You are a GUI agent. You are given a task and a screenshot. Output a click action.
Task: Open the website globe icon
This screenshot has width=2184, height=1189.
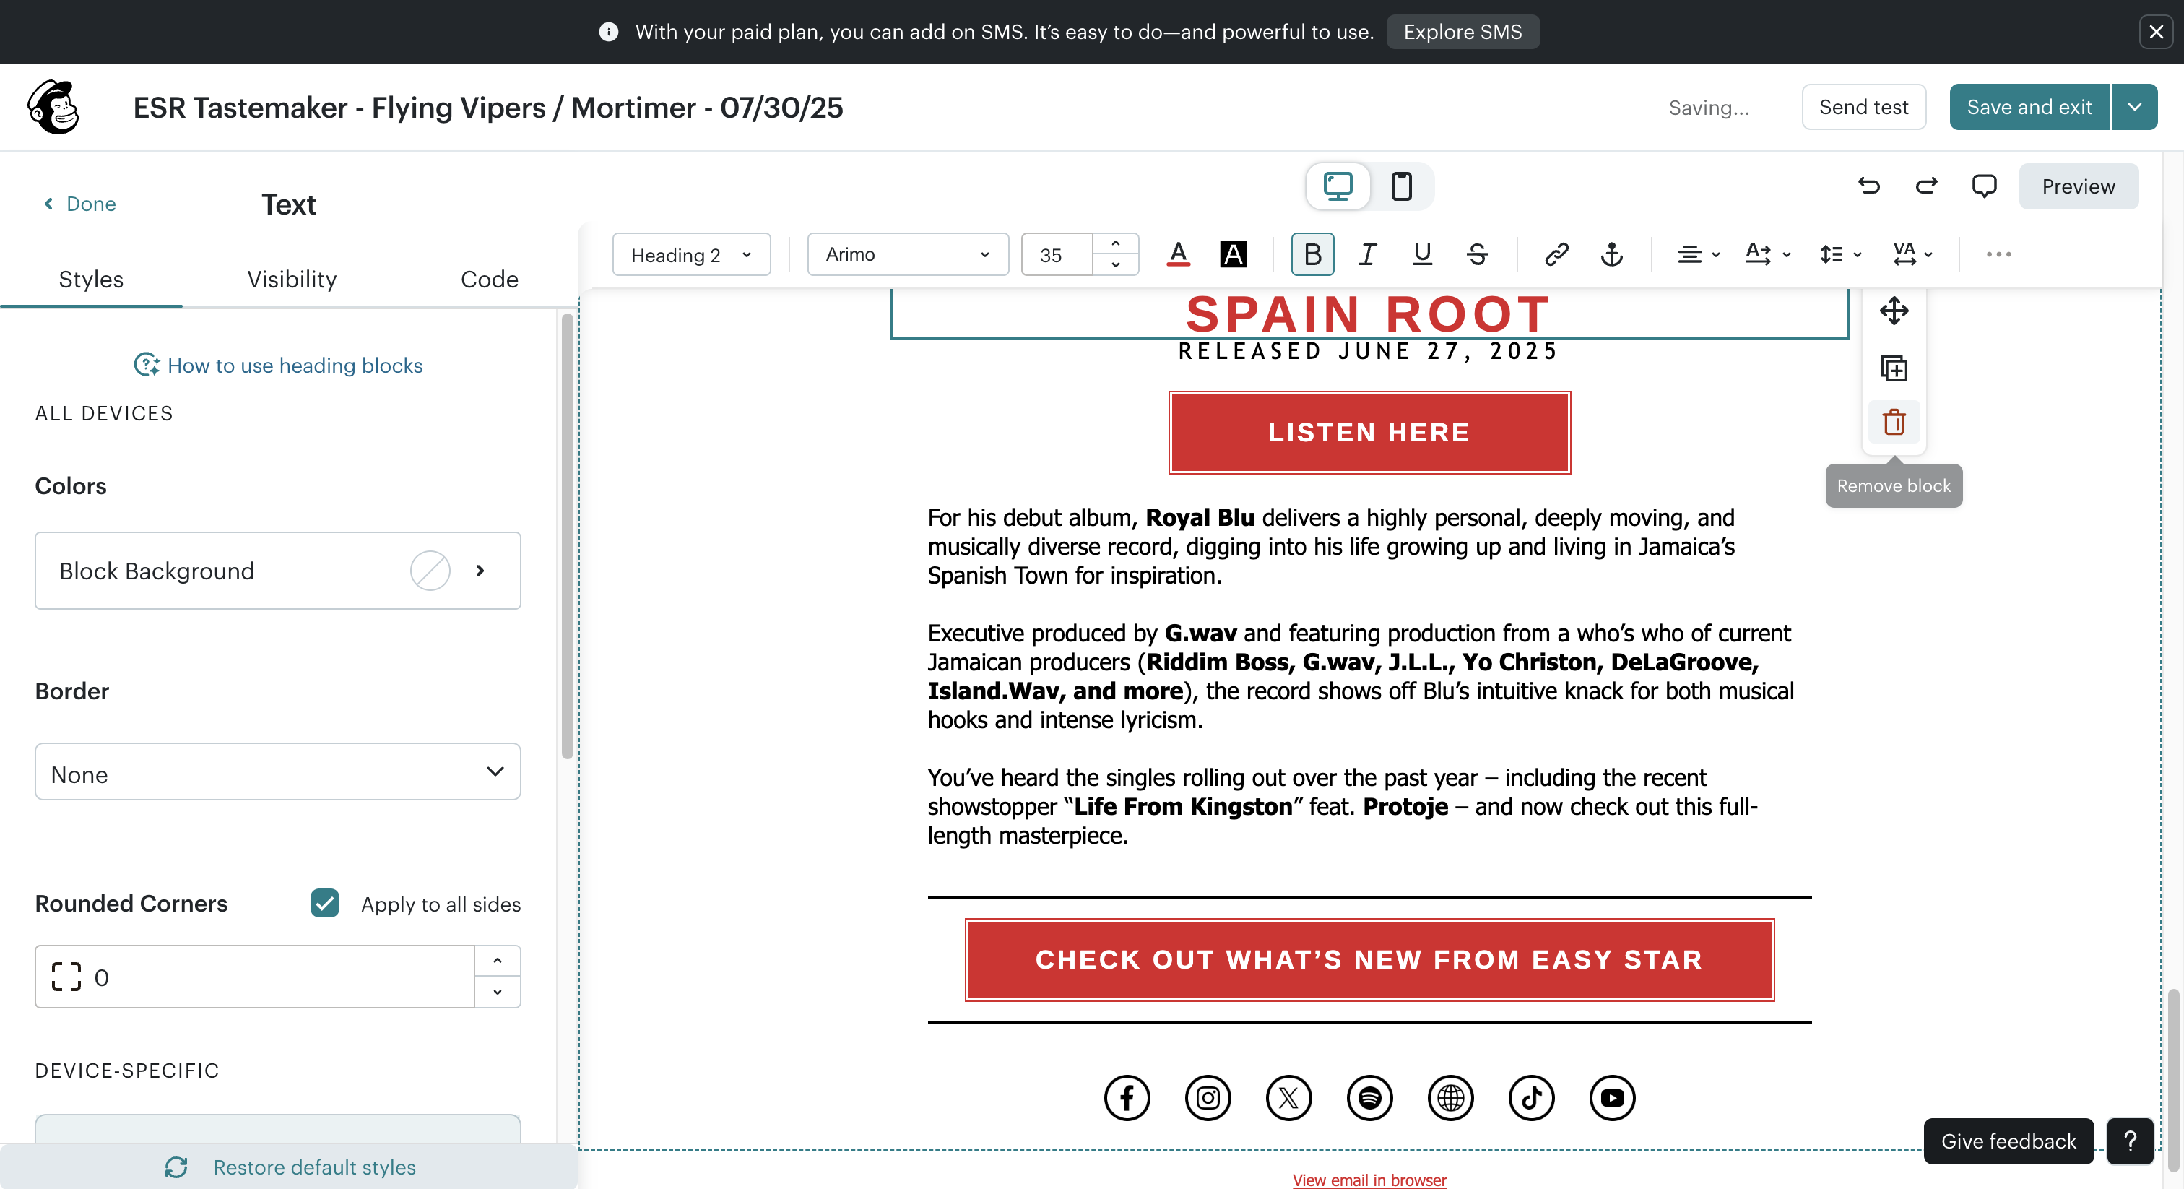(1451, 1098)
